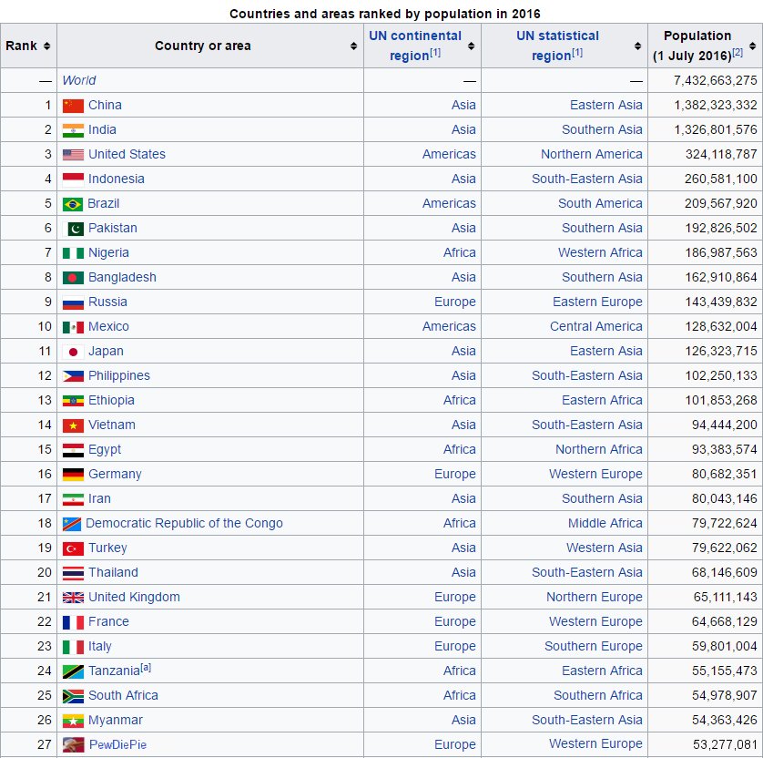Select population value 53,277,081

[725, 745]
